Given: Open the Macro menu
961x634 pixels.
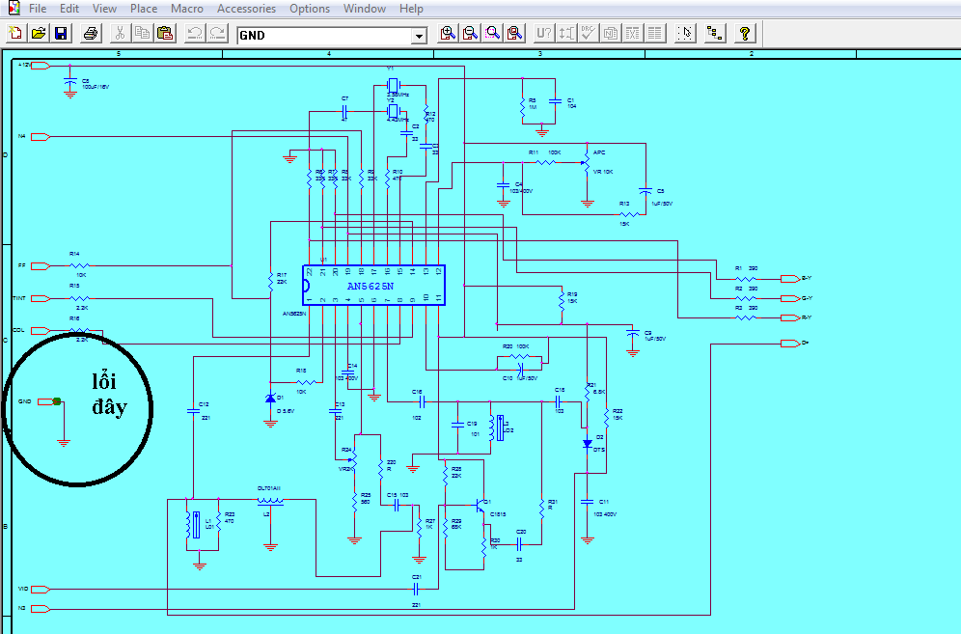Looking at the screenshot, I should pyautogui.click(x=187, y=9).
